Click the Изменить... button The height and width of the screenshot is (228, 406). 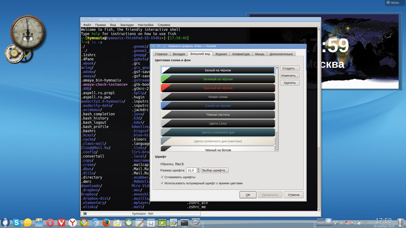tap(289, 75)
